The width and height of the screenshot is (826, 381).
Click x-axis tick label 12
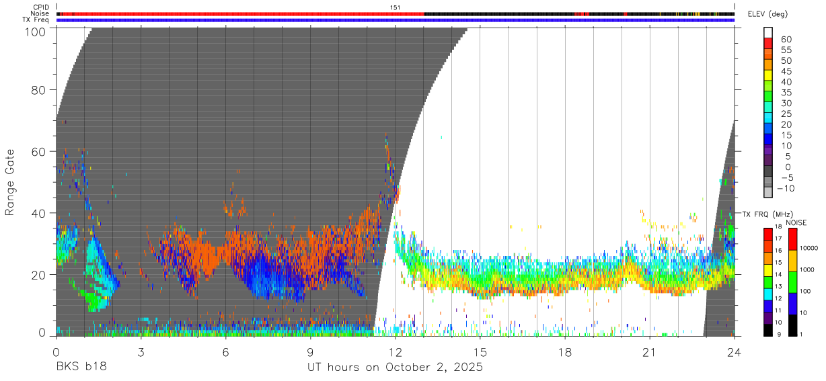396,351
